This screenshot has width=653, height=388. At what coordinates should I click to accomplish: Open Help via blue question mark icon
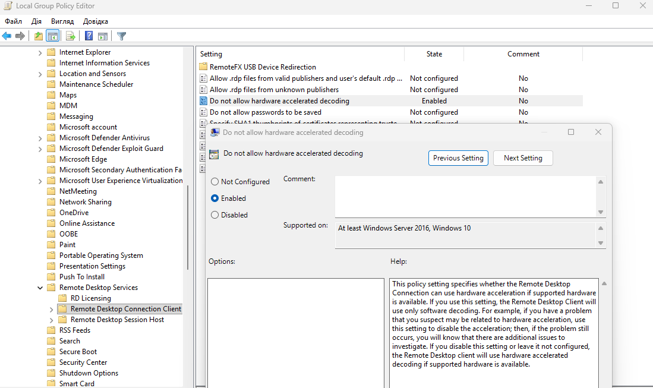(x=89, y=36)
